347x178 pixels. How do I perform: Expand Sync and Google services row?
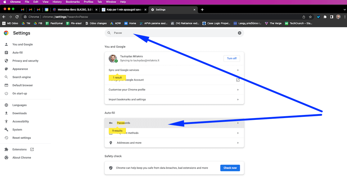(174, 70)
